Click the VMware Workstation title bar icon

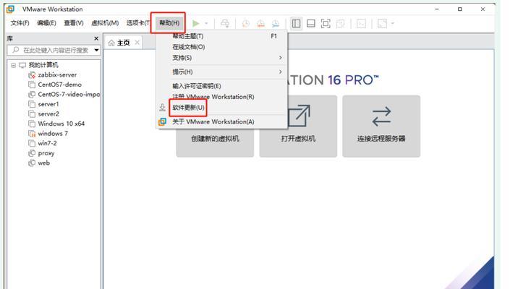point(10,9)
